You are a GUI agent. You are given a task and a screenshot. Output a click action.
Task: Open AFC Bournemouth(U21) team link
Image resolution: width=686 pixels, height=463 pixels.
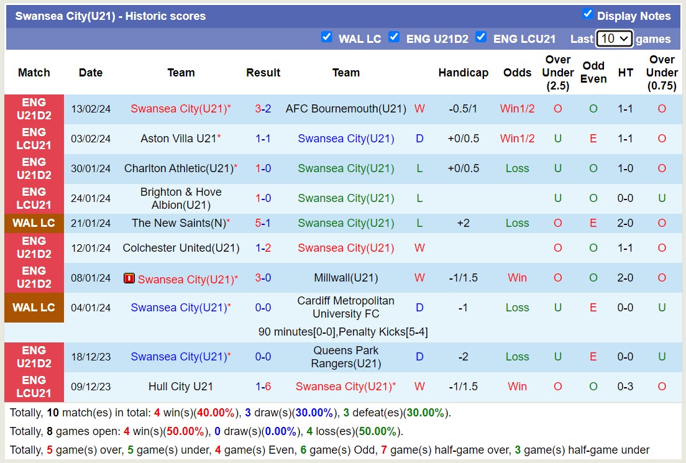(345, 109)
